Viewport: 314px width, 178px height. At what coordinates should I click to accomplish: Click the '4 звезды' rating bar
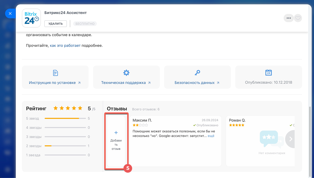(65, 128)
